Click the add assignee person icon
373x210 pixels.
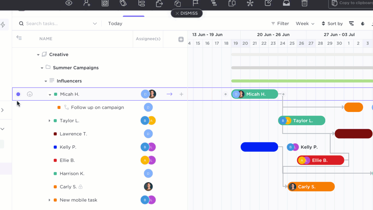(x=87, y=3)
